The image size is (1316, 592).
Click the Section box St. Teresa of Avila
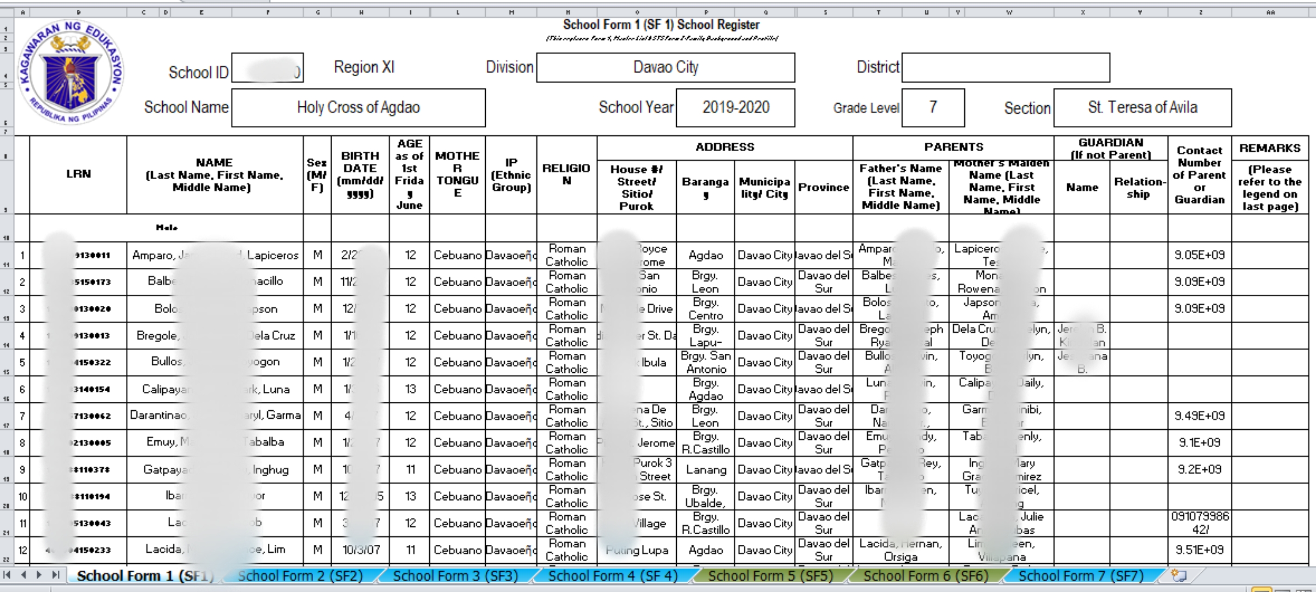[1142, 108]
